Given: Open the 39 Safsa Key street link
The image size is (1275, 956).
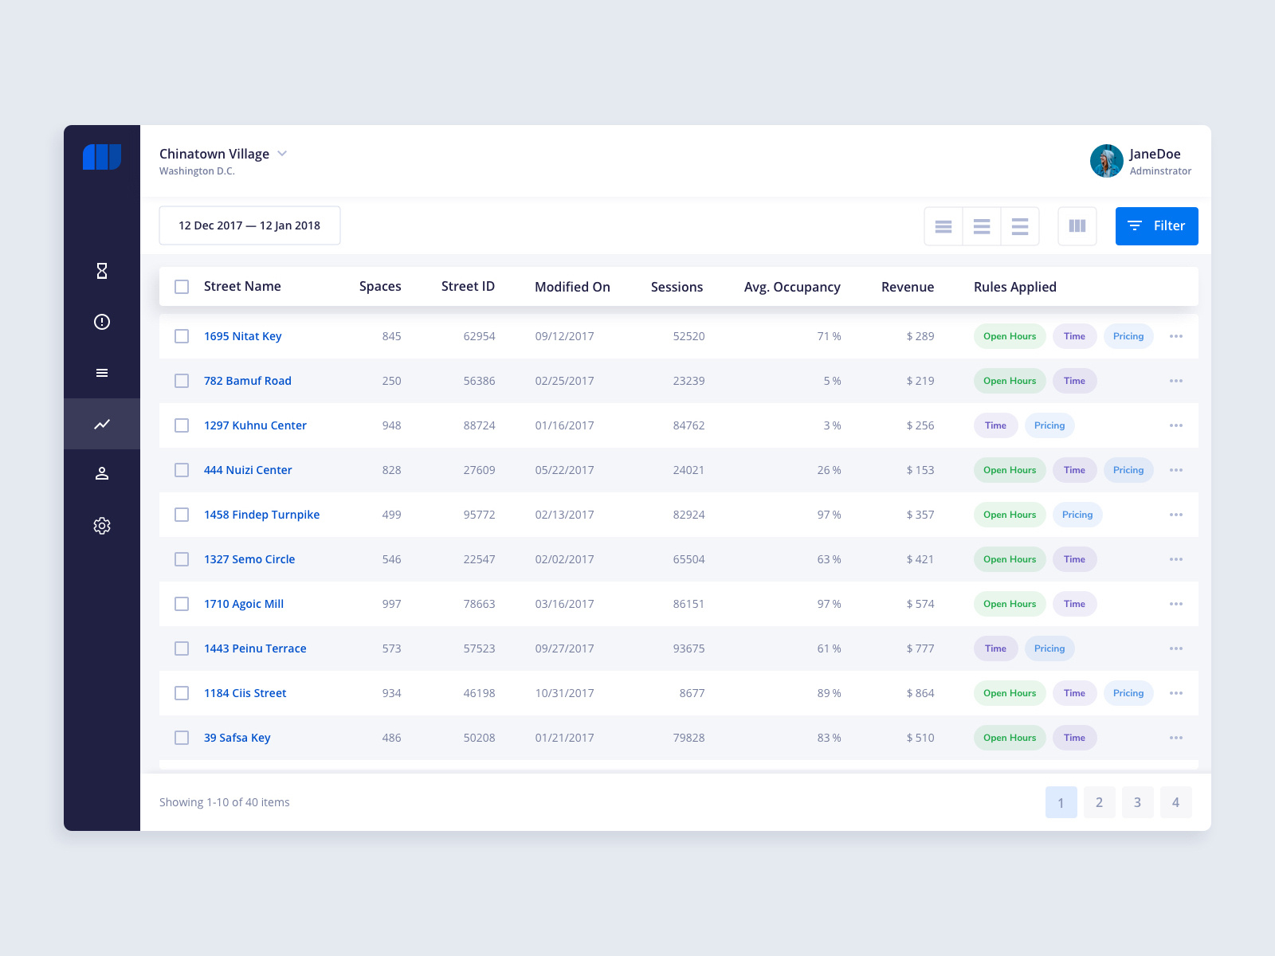Looking at the screenshot, I should (x=237, y=738).
